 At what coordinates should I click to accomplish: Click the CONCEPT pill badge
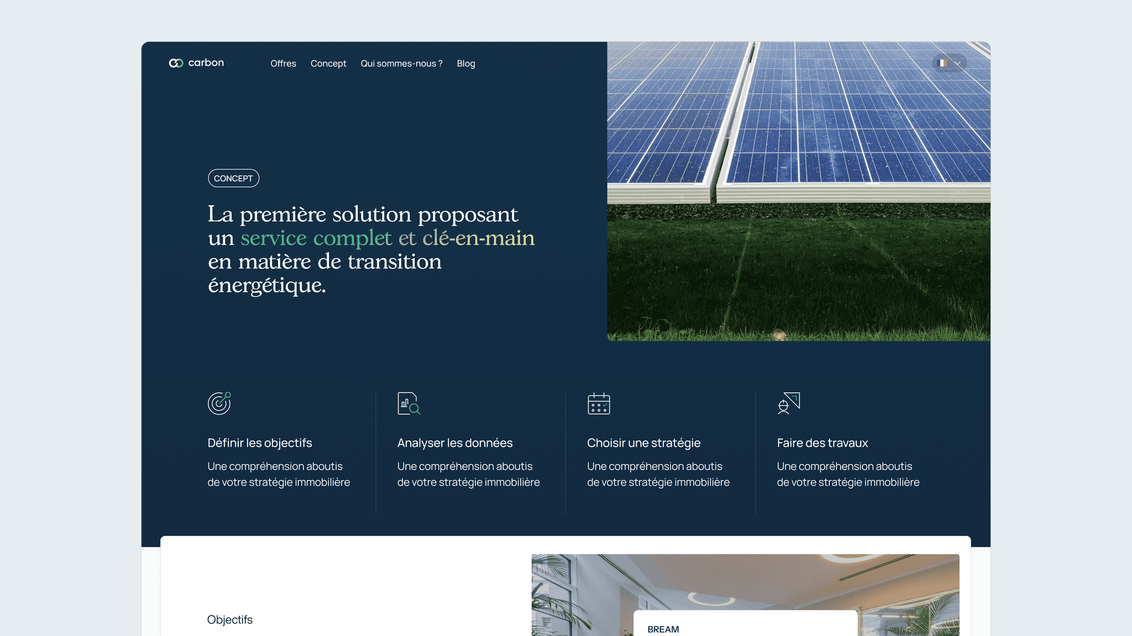pyautogui.click(x=233, y=178)
